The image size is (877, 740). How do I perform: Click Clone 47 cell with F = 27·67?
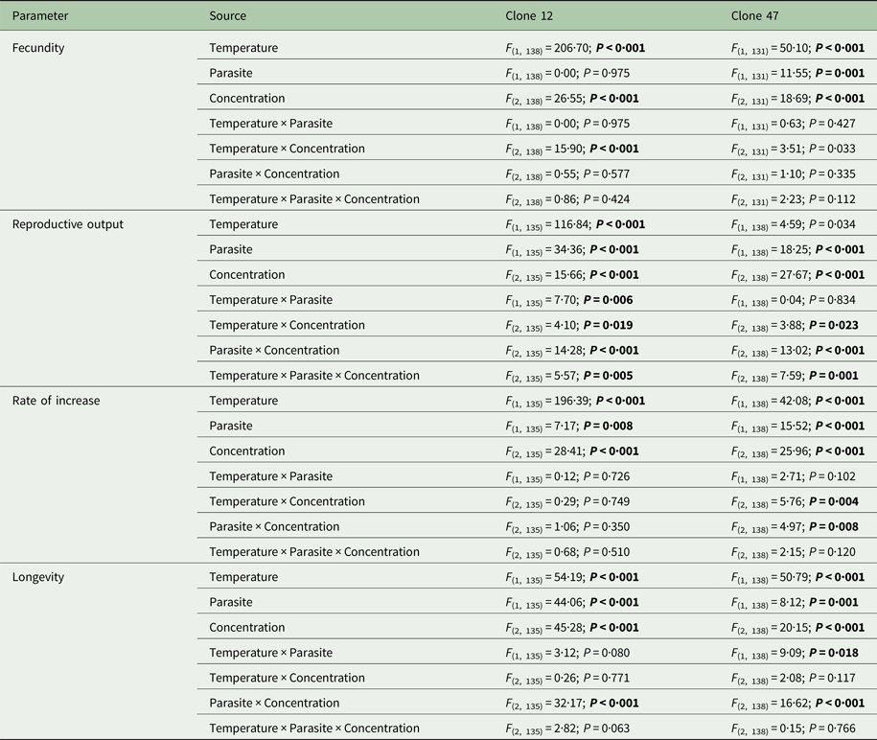pos(797,275)
